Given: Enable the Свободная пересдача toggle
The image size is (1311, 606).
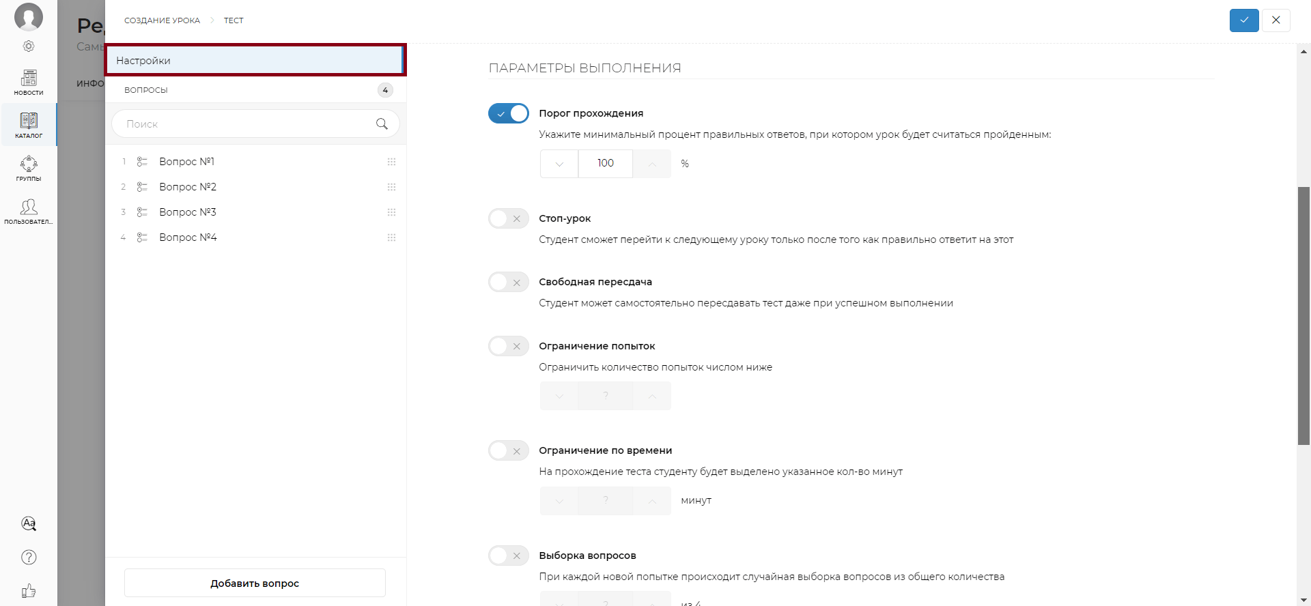Looking at the screenshot, I should click(x=509, y=282).
